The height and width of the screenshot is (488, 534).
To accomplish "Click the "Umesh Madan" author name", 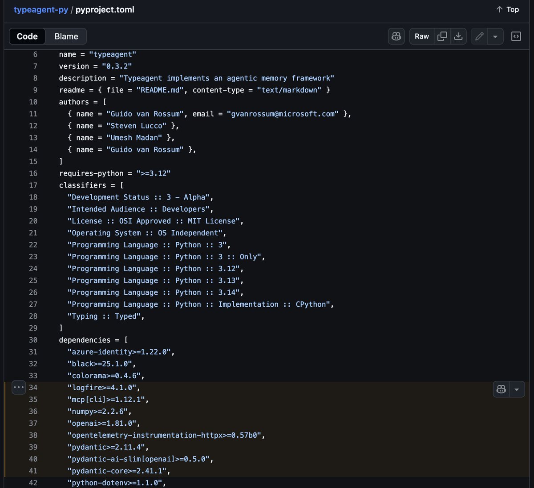I will tap(134, 138).
